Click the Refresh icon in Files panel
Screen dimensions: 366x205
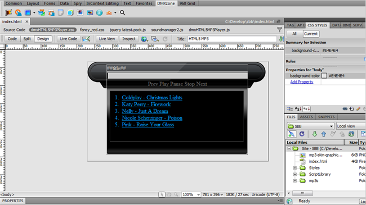(302, 134)
